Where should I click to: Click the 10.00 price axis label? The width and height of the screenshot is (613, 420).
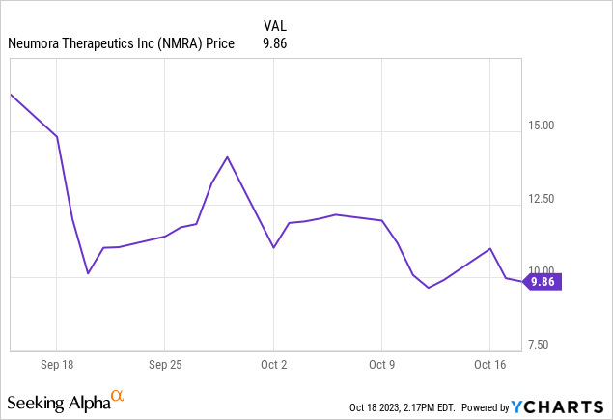[543, 270]
